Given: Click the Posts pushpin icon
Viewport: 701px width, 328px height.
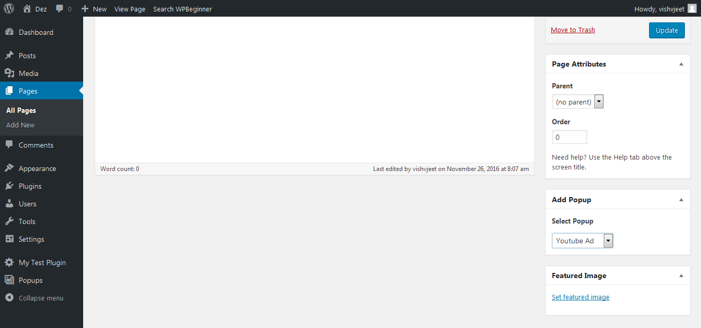Looking at the screenshot, I should tap(9, 56).
